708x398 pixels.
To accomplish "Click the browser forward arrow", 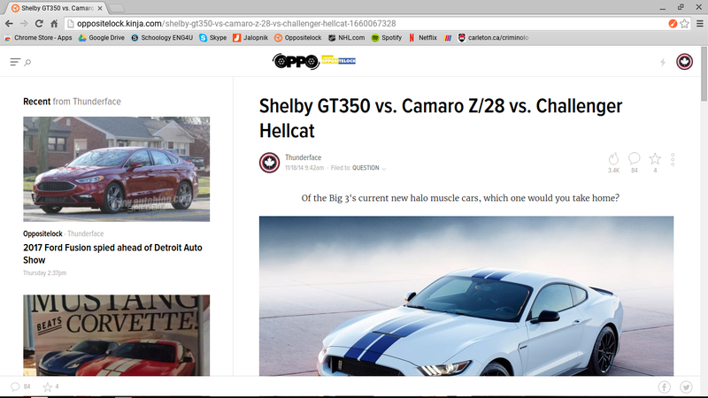I will 24,24.
